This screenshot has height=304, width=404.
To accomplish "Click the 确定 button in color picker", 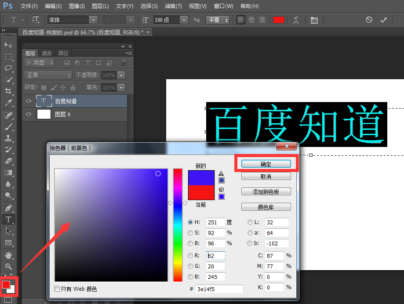I will point(266,163).
